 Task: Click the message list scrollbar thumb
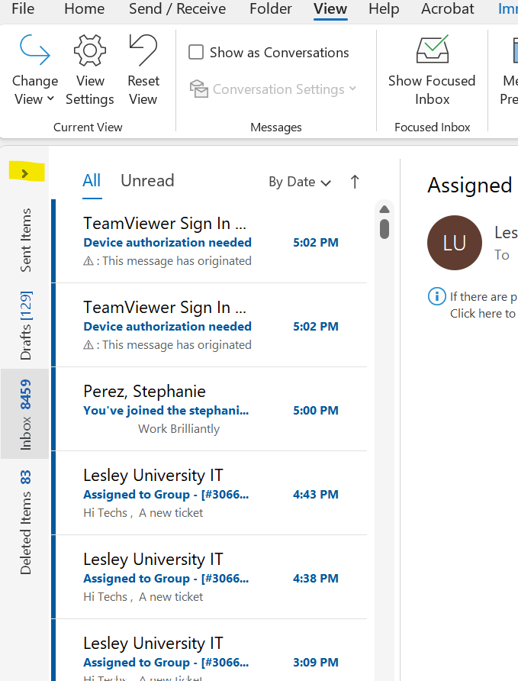tap(384, 229)
